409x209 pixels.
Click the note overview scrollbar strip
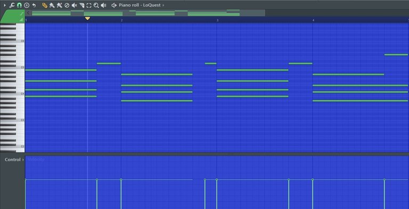click(148, 13)
